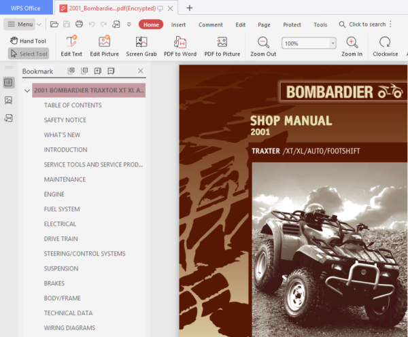Open the quick access toolbar customize arrow

[x=129, y=24]
